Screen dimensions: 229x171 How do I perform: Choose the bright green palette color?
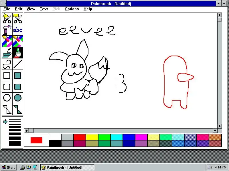click(x=104, y=137)
